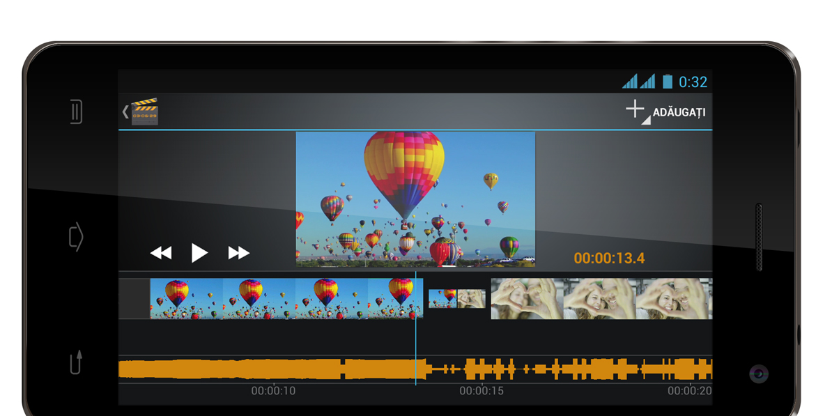The image size is (832, 416).
Task: Select the hot air balloon clip in timeline
Action: click(286, 298)
